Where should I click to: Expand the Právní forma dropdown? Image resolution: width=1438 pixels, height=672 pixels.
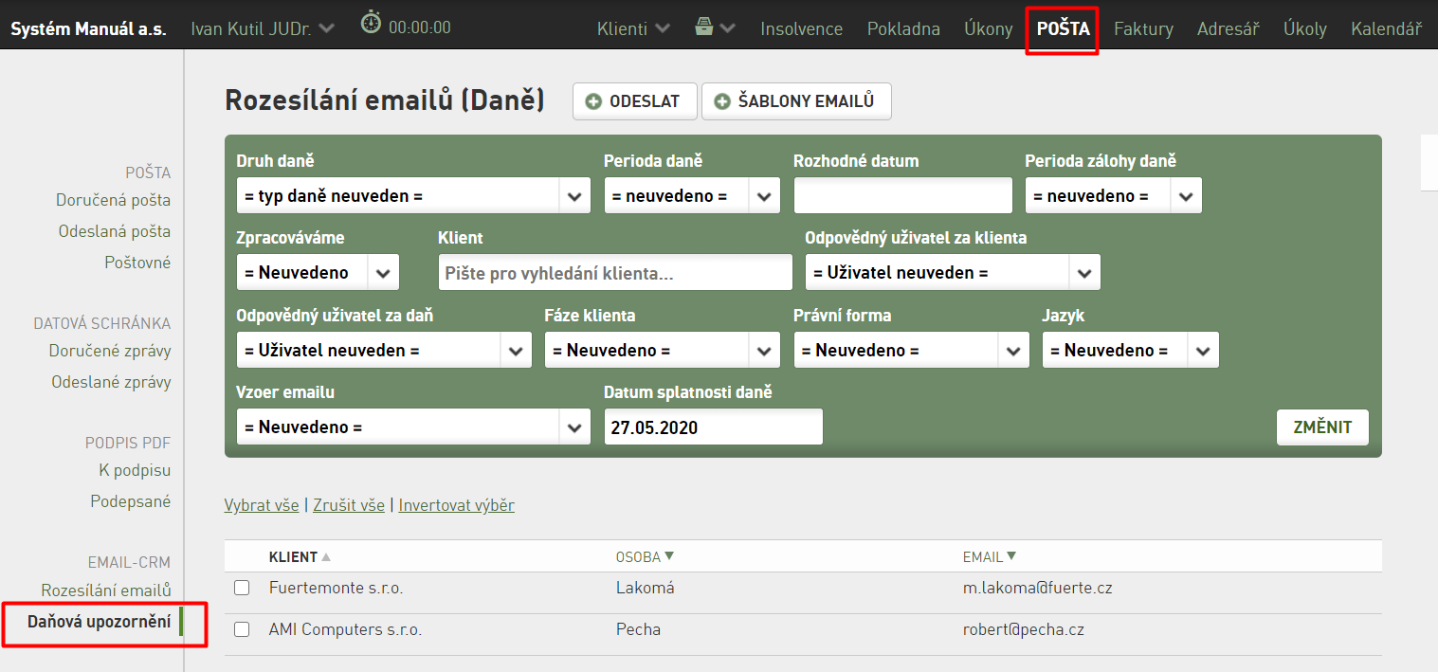coord(911,350)
